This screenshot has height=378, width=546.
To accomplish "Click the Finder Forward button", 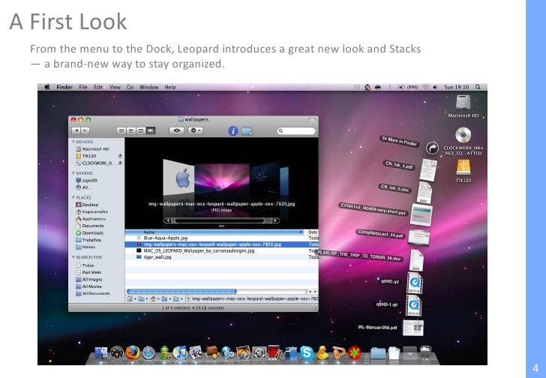I will point(85,130).
